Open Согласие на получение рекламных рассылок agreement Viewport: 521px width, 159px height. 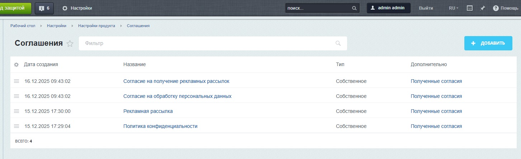click(x=176, y=81)
